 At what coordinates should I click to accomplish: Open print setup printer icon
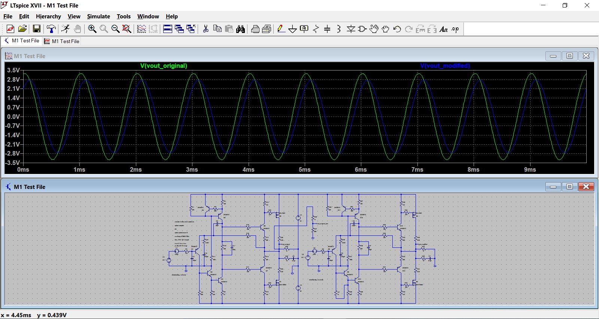click(x=255, y=29)
